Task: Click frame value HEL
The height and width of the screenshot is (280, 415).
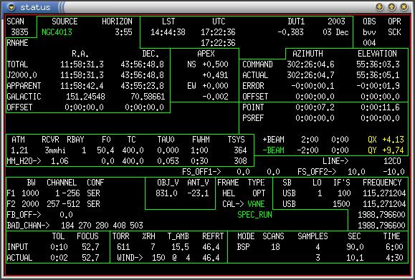Action: coord(229,193)
